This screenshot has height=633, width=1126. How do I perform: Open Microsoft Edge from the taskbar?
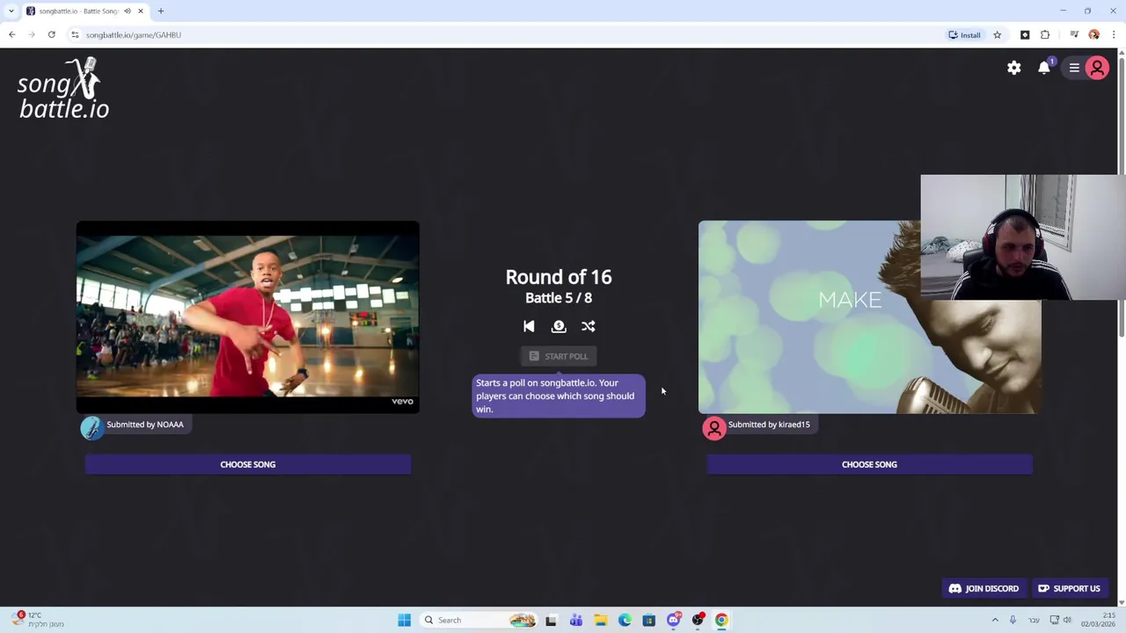tap(625, 620)
